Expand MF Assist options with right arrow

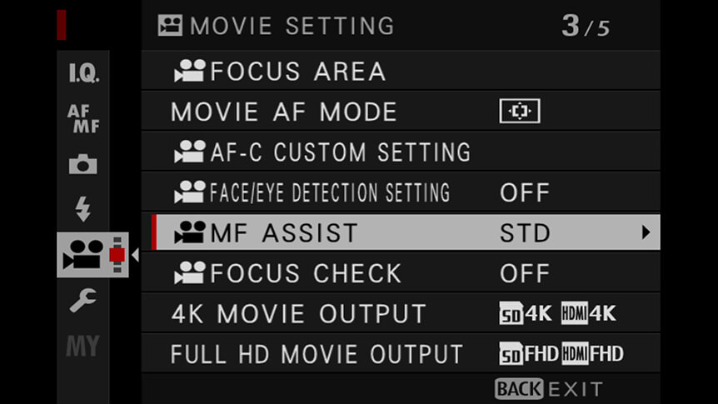click(646, 232)
